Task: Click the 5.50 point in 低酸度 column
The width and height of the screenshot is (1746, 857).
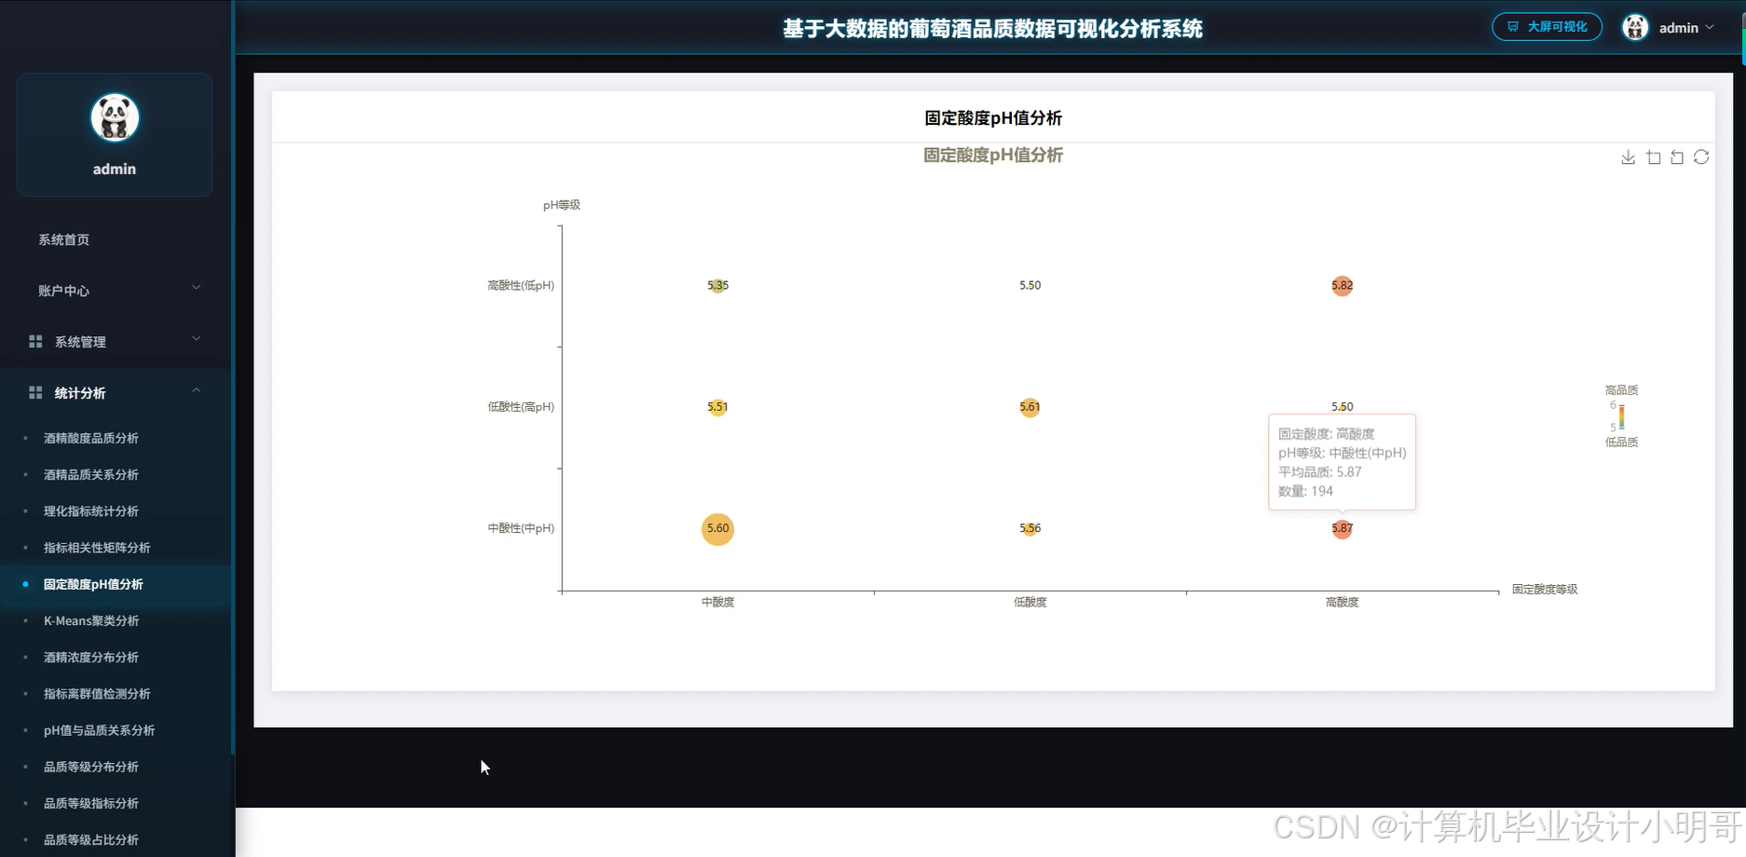Action: coord(1030,285)
